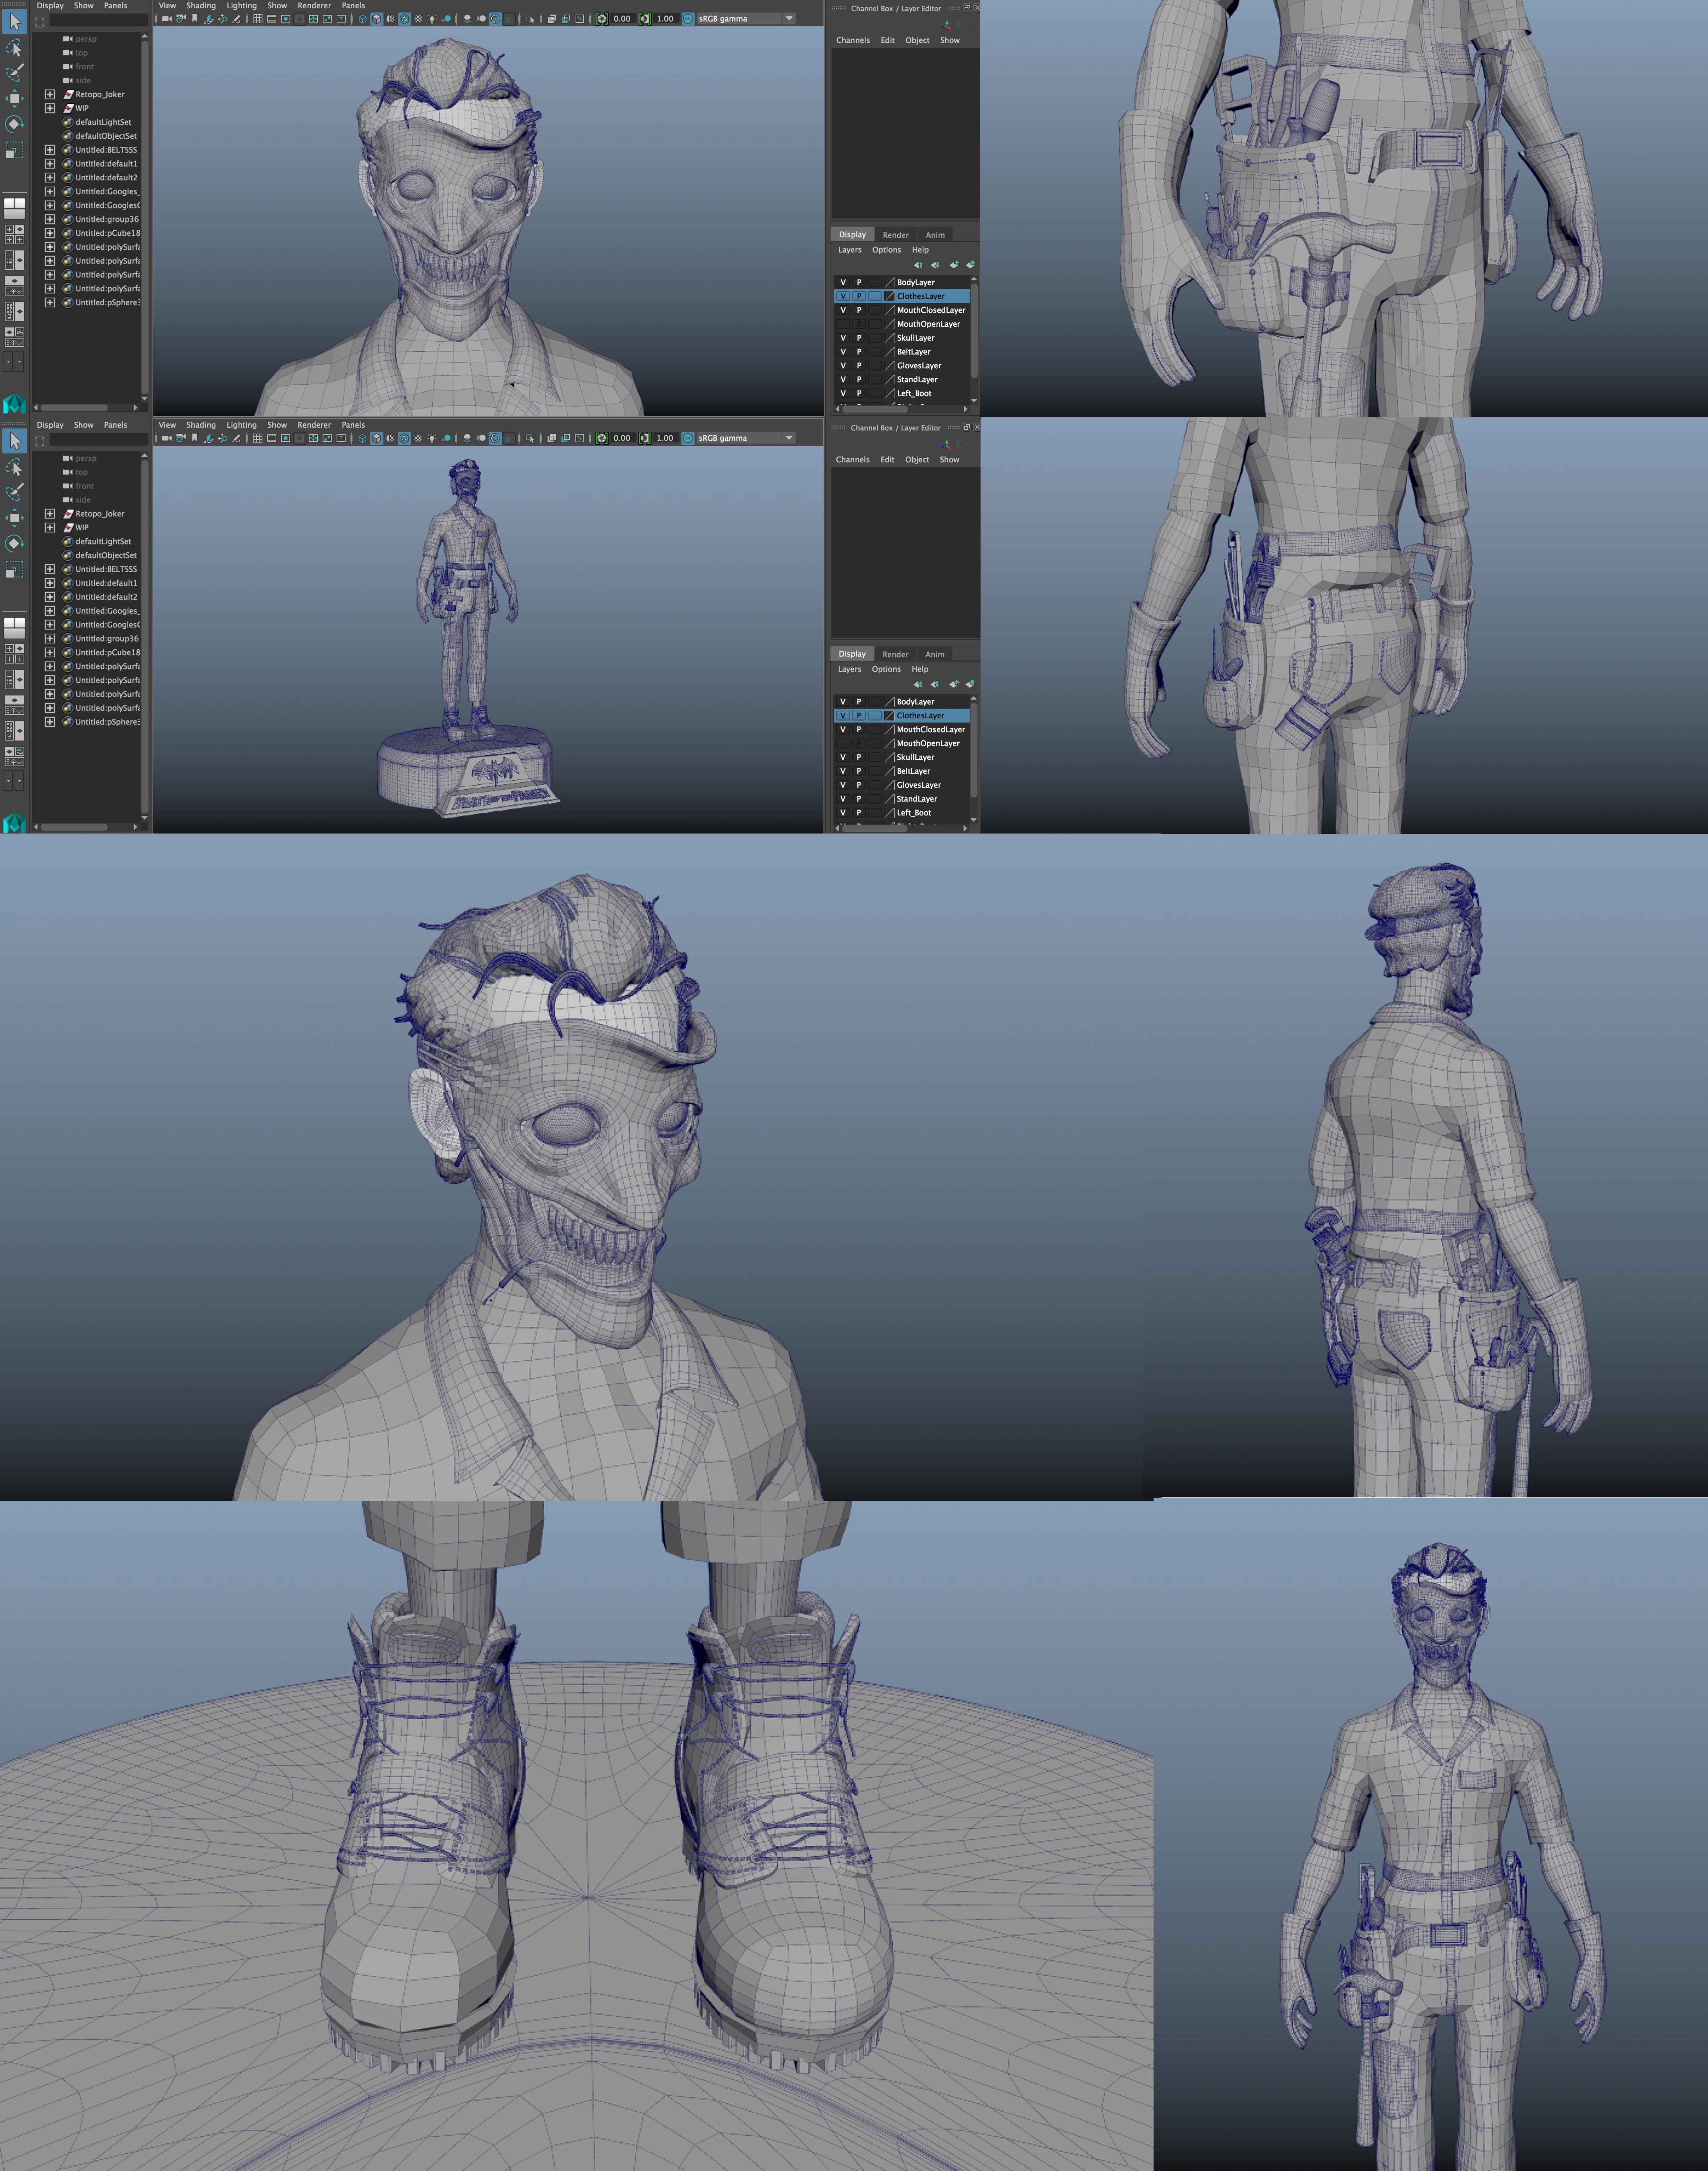Enable visibility box of MouthOpenLayer in upper Layer Editor
Screen dimensions: 1708x2171
click(843, 324)
